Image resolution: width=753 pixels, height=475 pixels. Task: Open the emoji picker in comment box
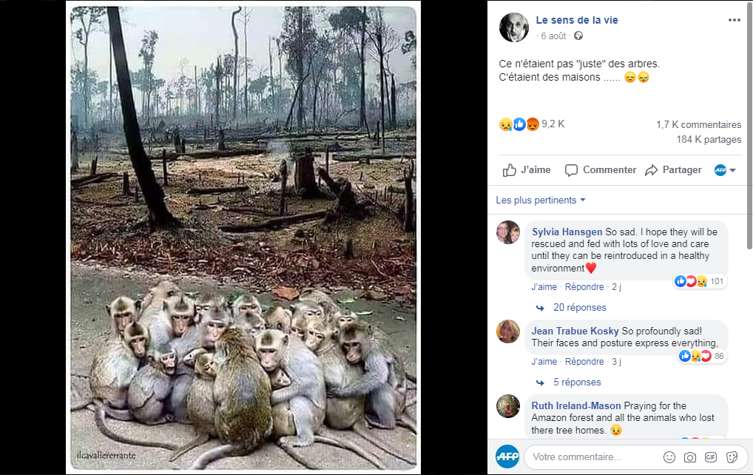pyautogui.click(x=669, y=457)
